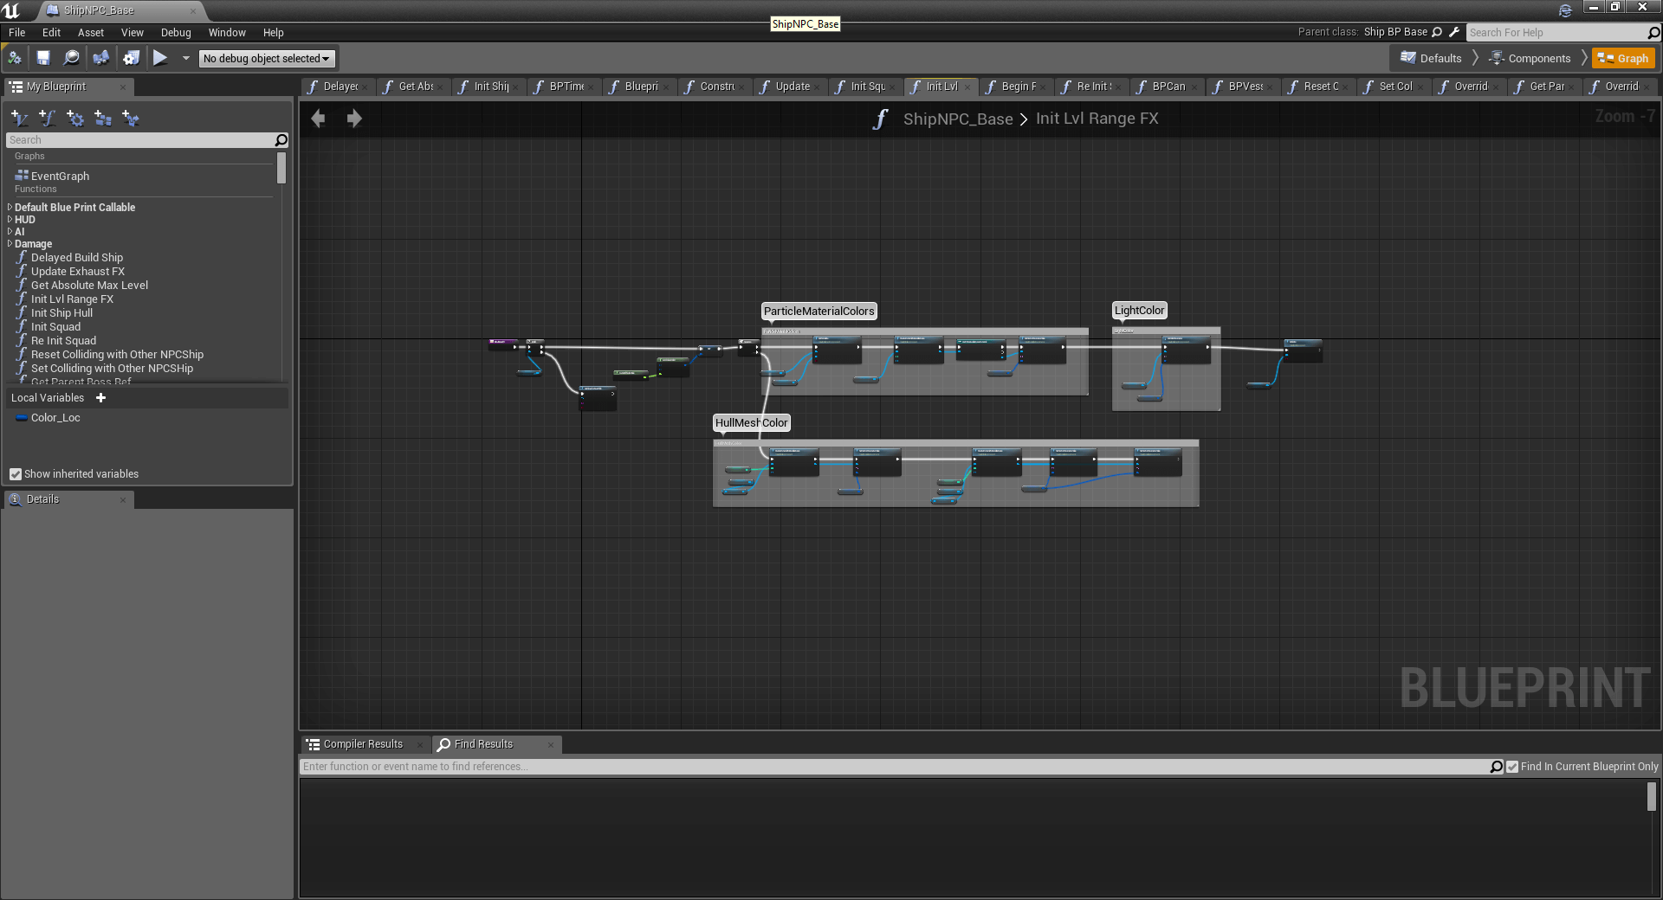Screen dimensions: 1663x900
Task: Toggle Find In Current Blueprint Only checkbox
Action: click(1512, 767)
